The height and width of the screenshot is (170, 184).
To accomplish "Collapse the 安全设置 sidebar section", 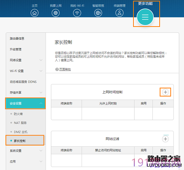I will [25, 103].
